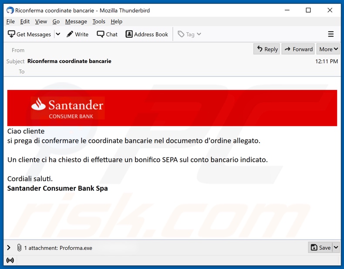The height and width of the screenshot is (269, 344).
Task: Open the File menu
Action: (10, 21)
